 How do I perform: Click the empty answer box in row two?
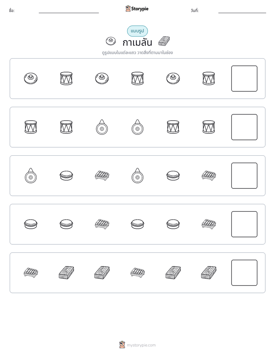(244, 127)
